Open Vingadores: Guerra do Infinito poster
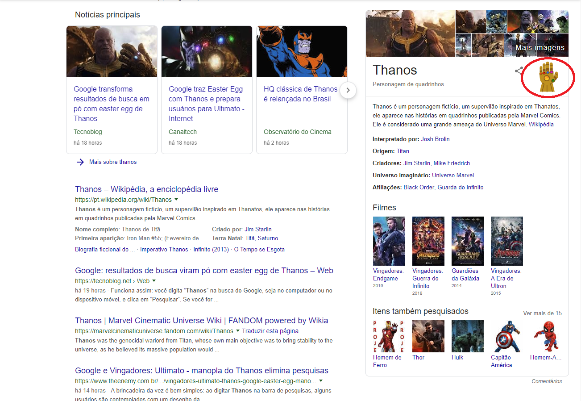Screen dimensions: 581x401 (428, 241)
